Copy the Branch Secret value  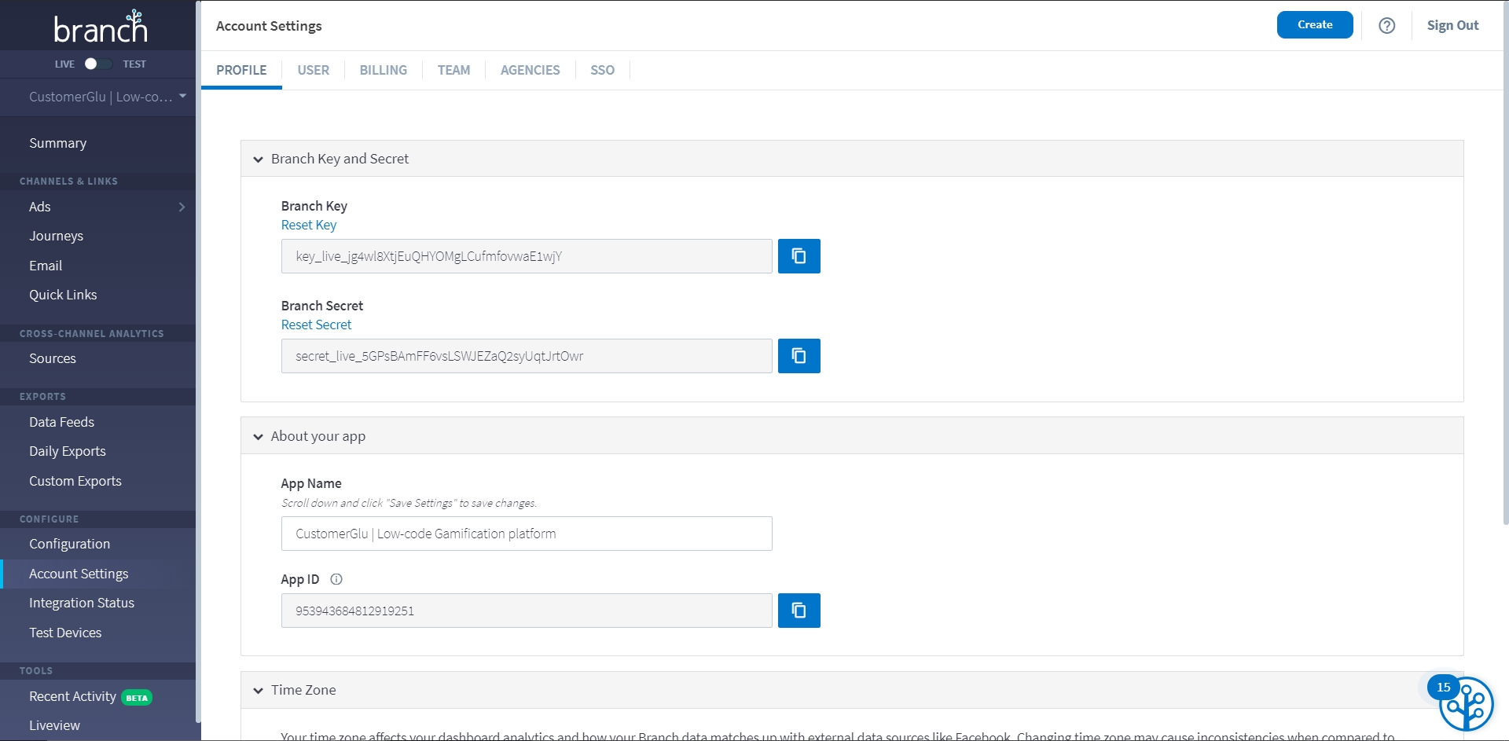(x=799, y=356)
